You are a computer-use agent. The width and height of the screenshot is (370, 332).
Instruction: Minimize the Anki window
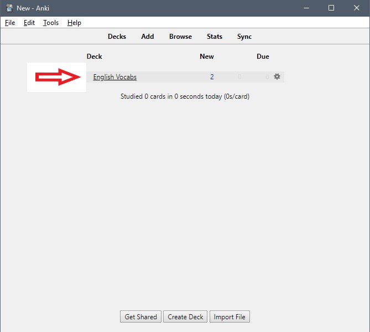click(x=306, y=8)
